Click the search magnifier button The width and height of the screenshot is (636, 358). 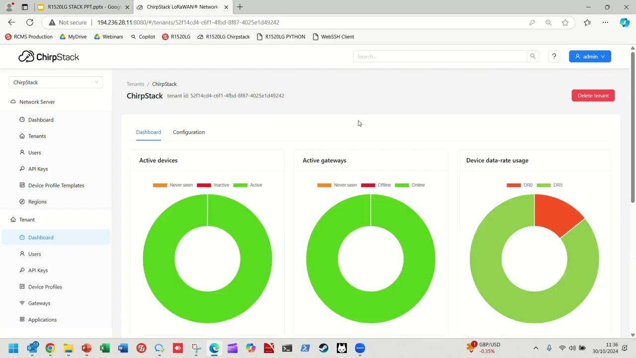point(533,56)
